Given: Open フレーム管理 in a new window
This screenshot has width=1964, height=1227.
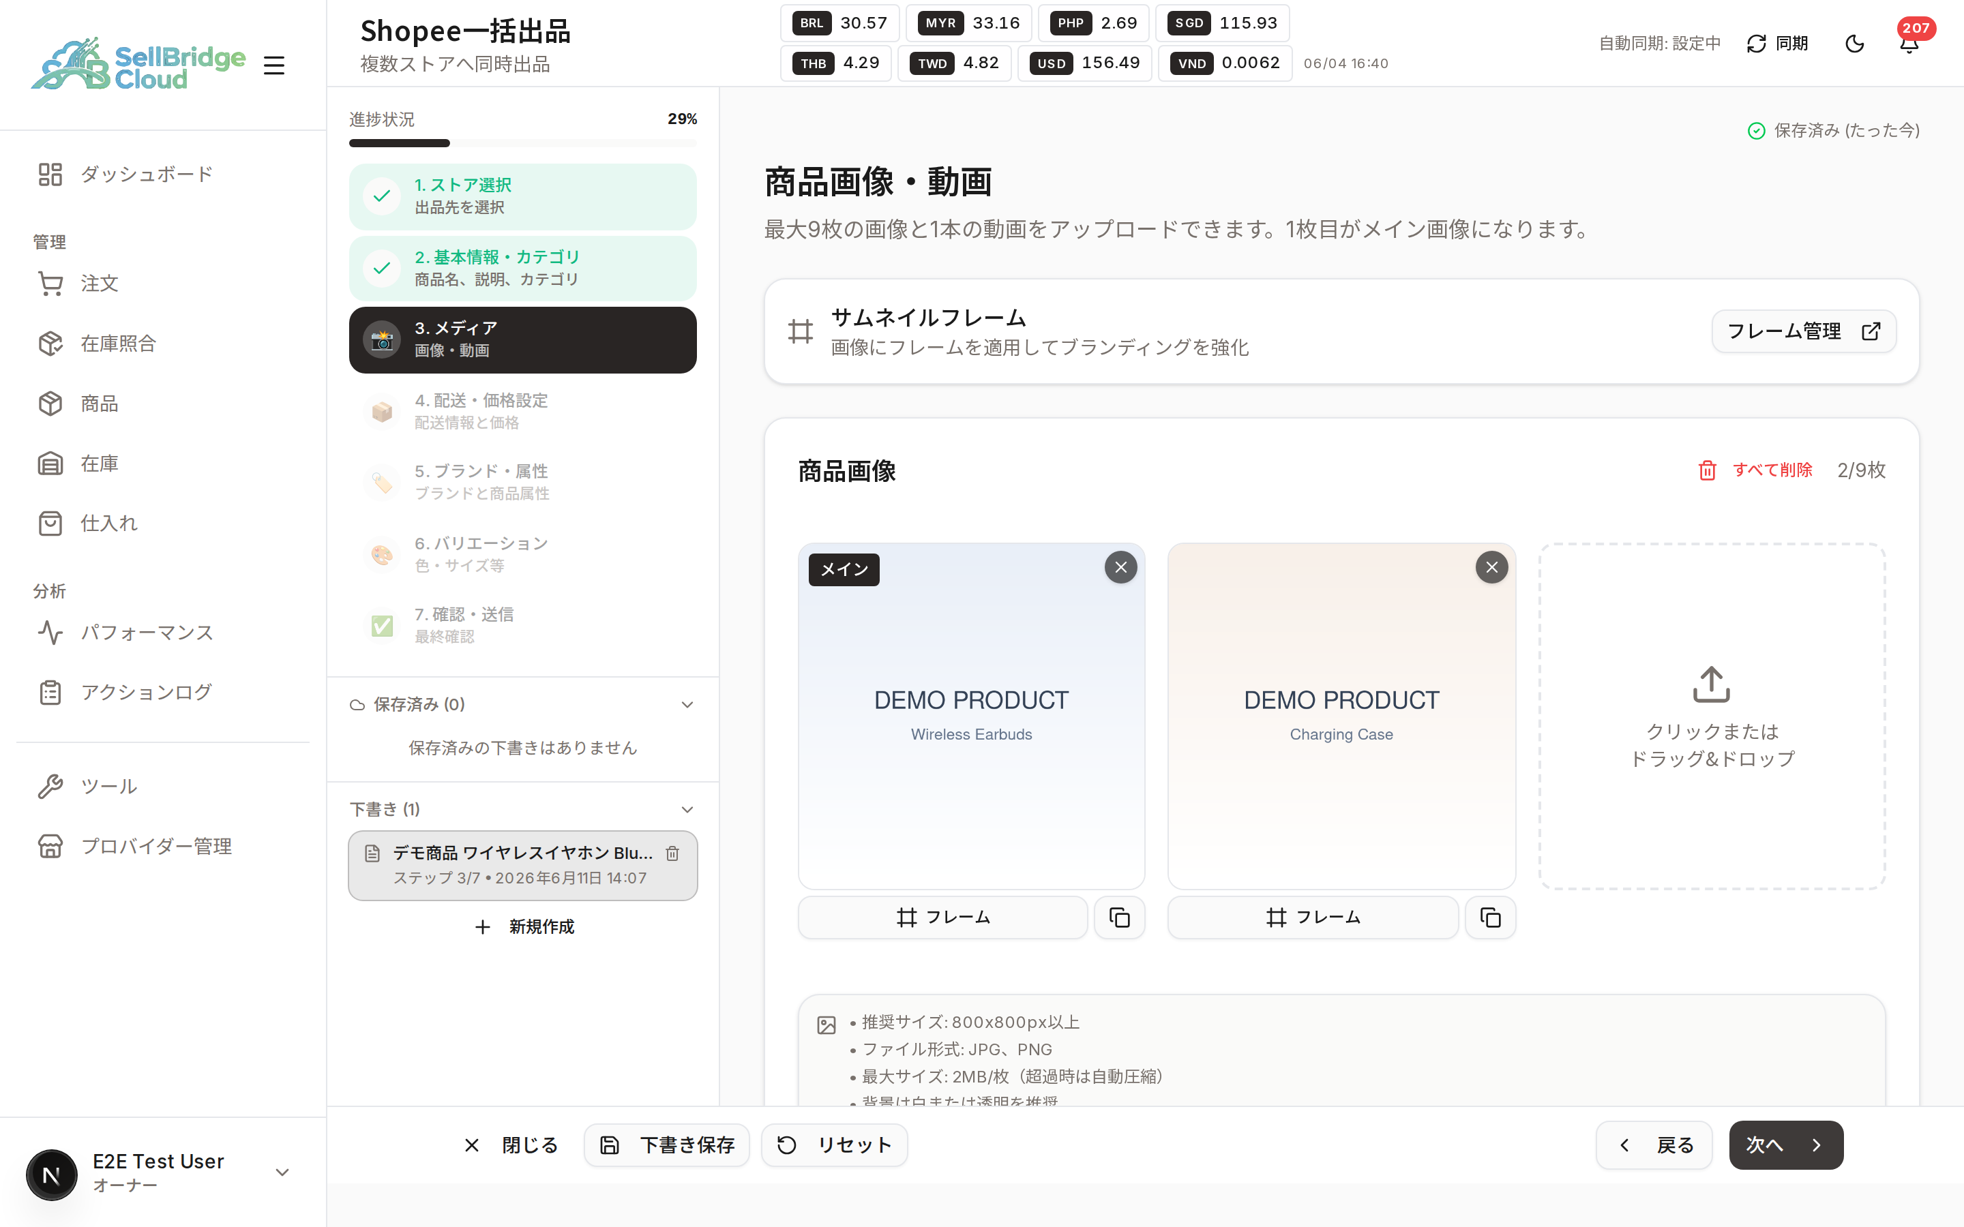Looking at the screenshot, I should [1803, 331].
